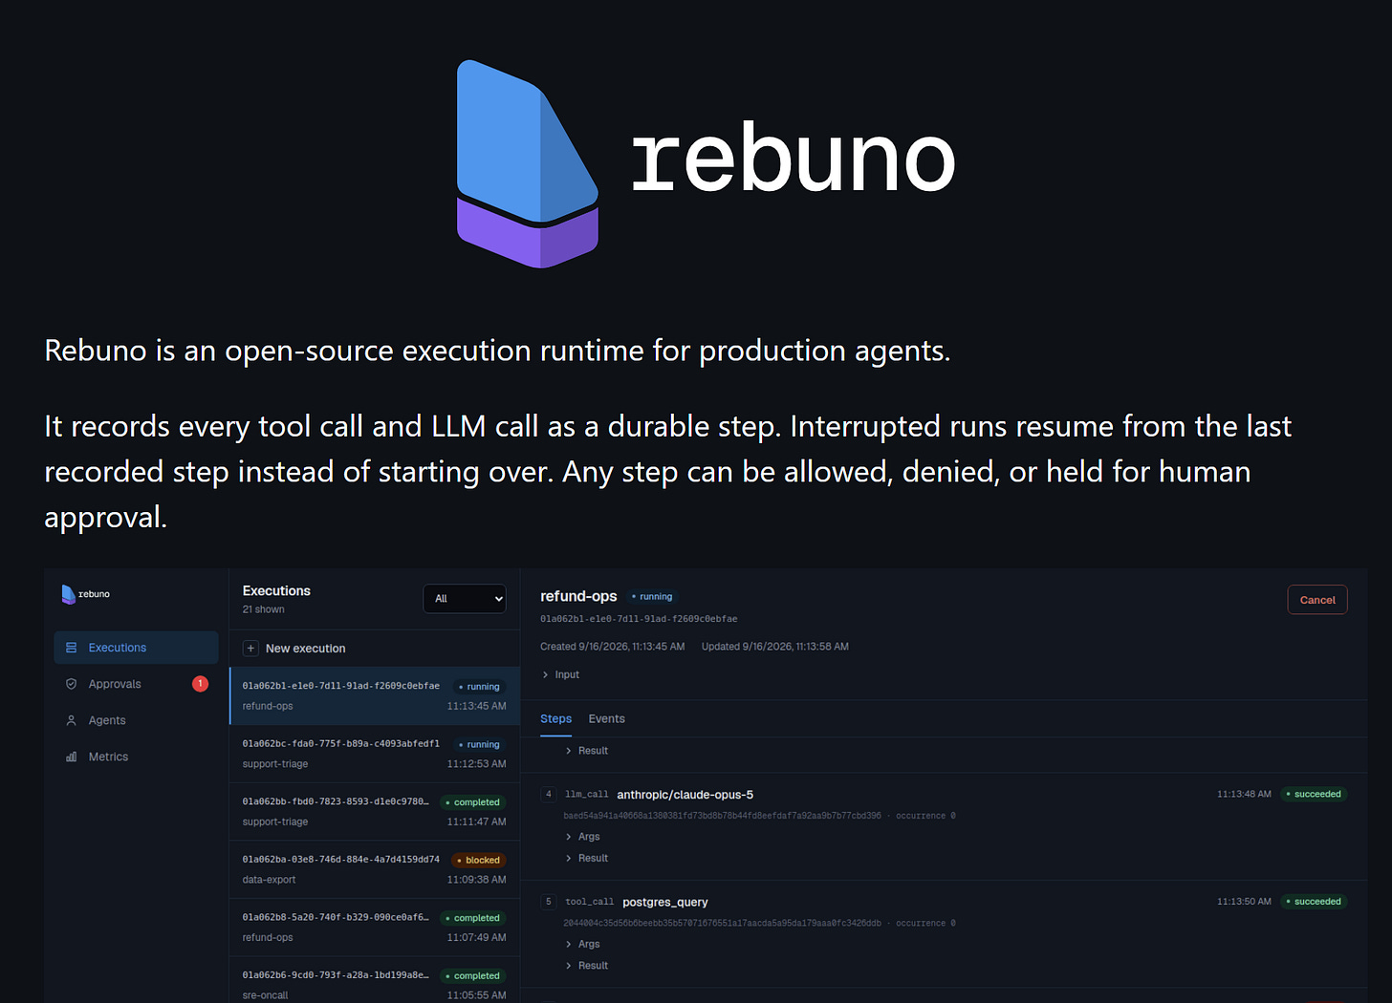The image size is (1392, 1003).
Task: Click the Cancel button
Action: tap(1317, 600)
